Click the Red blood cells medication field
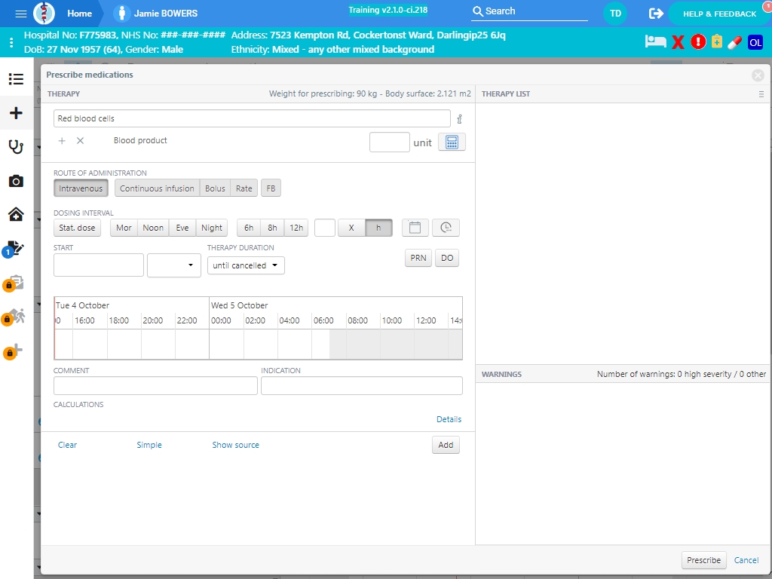The image size is (772, 579). [x=252, y=118]
